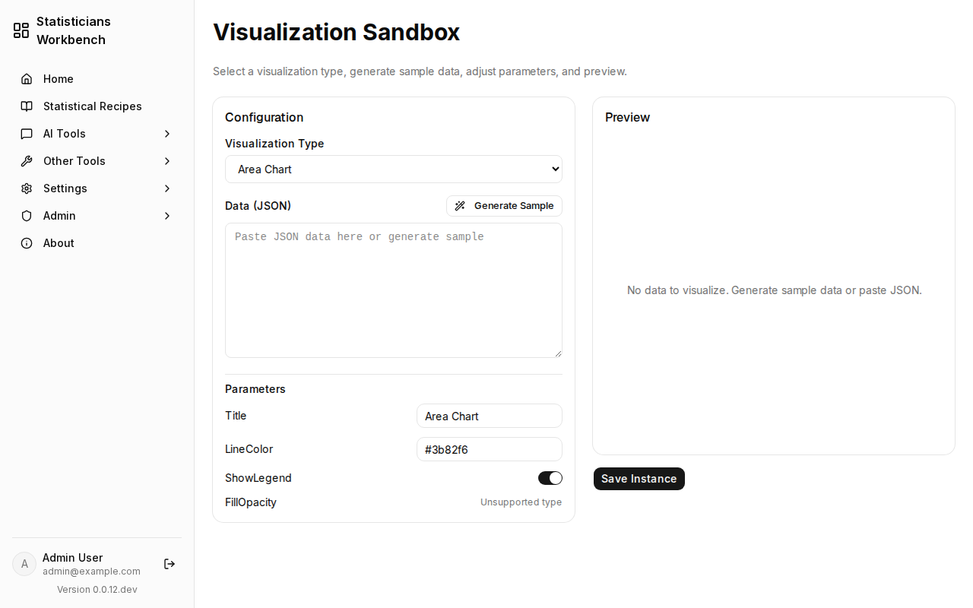Screen dimensions: 973x608
Task: Click the Statisticians Workbench logo icon
Action: [21, 30]
